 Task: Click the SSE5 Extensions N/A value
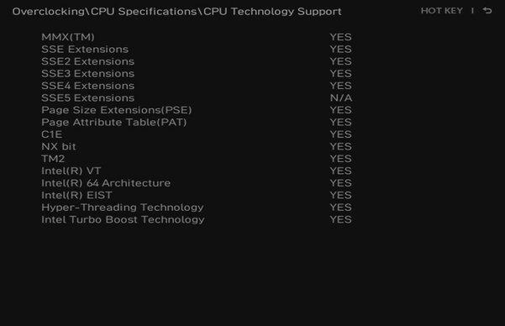[x=341, y=98]
